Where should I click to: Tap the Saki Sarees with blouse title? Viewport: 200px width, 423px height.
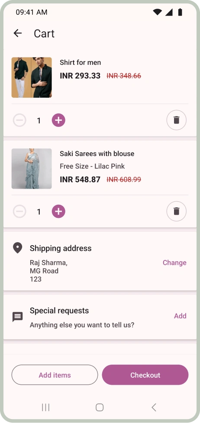tap(97, 154)
